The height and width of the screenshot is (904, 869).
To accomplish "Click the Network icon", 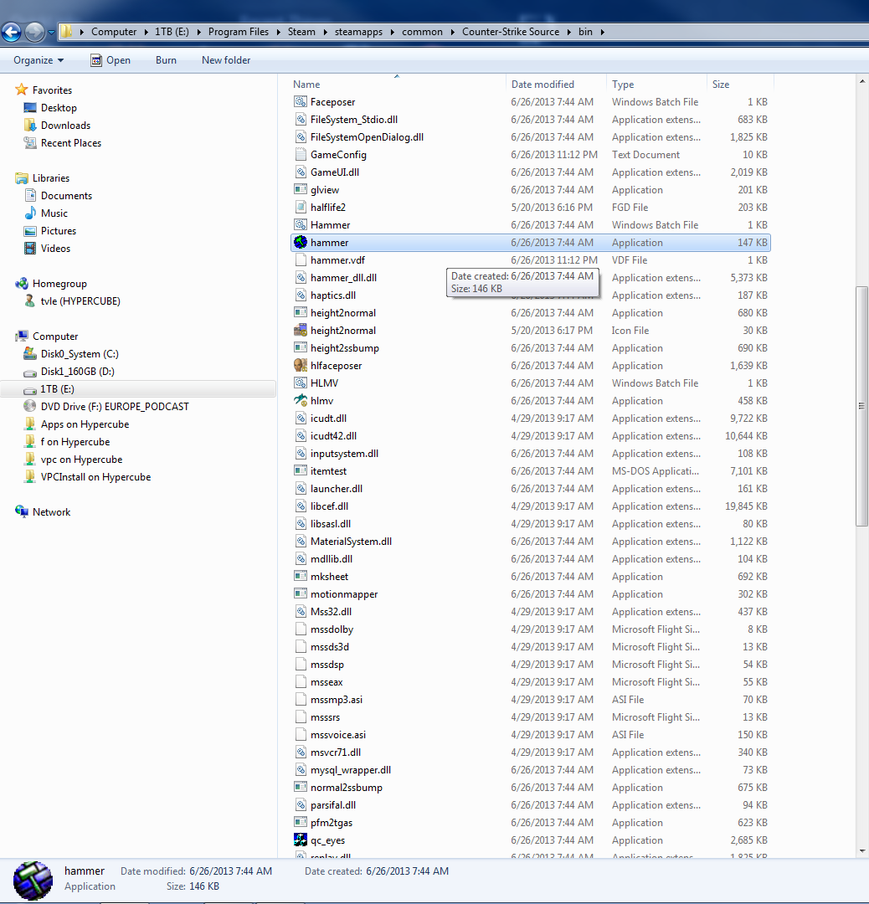I will tap(21, 512).
